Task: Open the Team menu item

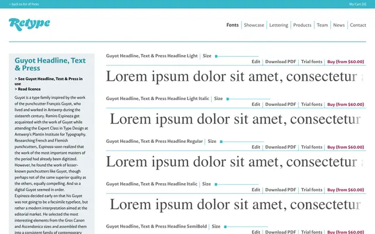Action: [x=322, y=25]
